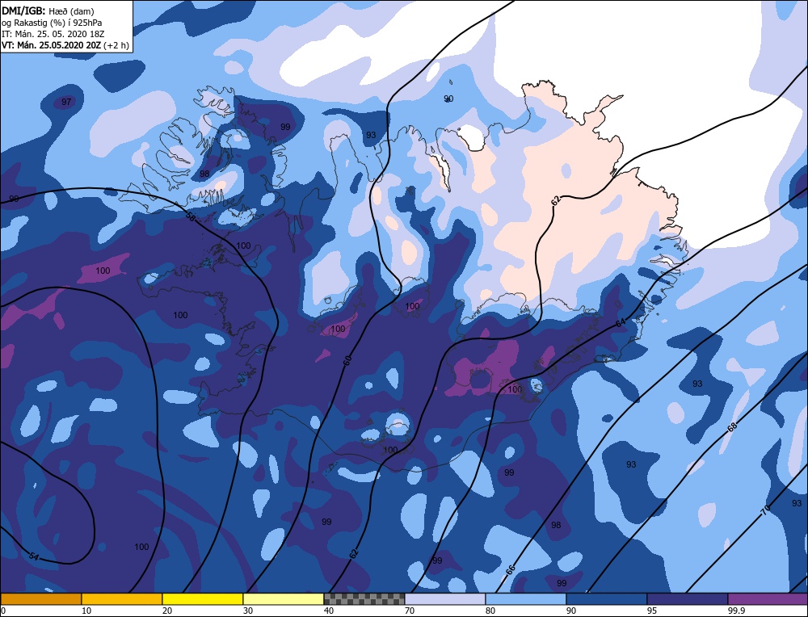Click the amber 10-20 legend color swatch
The image size is (808, 617).
(x=122, y=599)
